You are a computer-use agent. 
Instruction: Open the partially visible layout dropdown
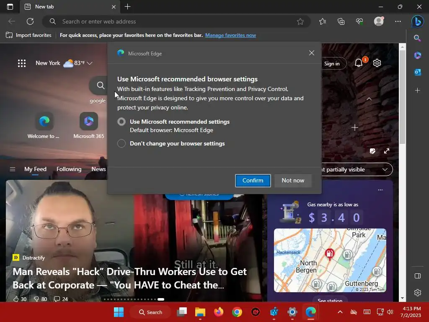click(357, 169)
